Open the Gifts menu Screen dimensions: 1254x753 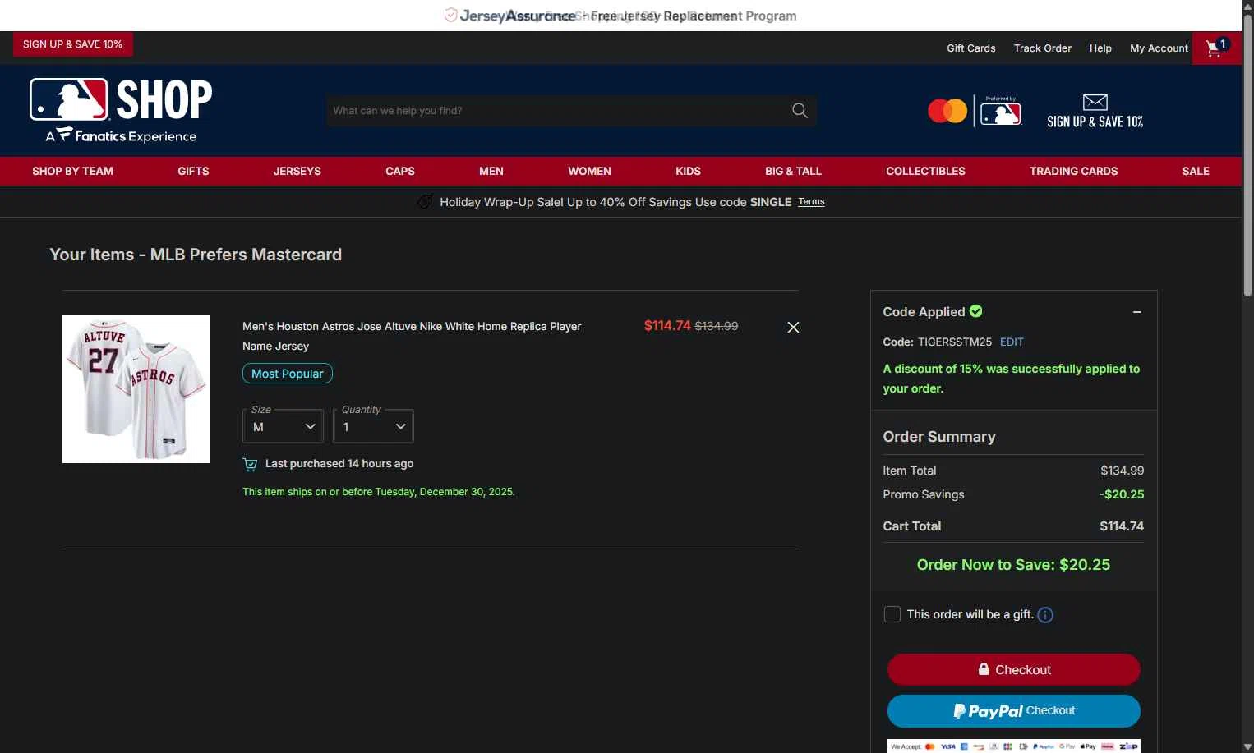point(193,171)
